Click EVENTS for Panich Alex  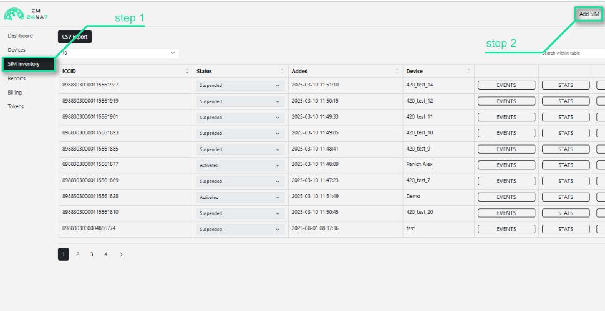tap(506, 165)
